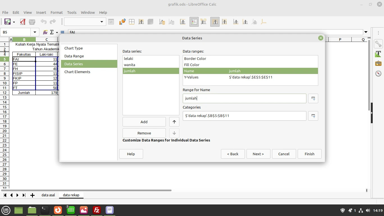Click the Save document icon
This screenshot has width=384, height=216.
8,22
